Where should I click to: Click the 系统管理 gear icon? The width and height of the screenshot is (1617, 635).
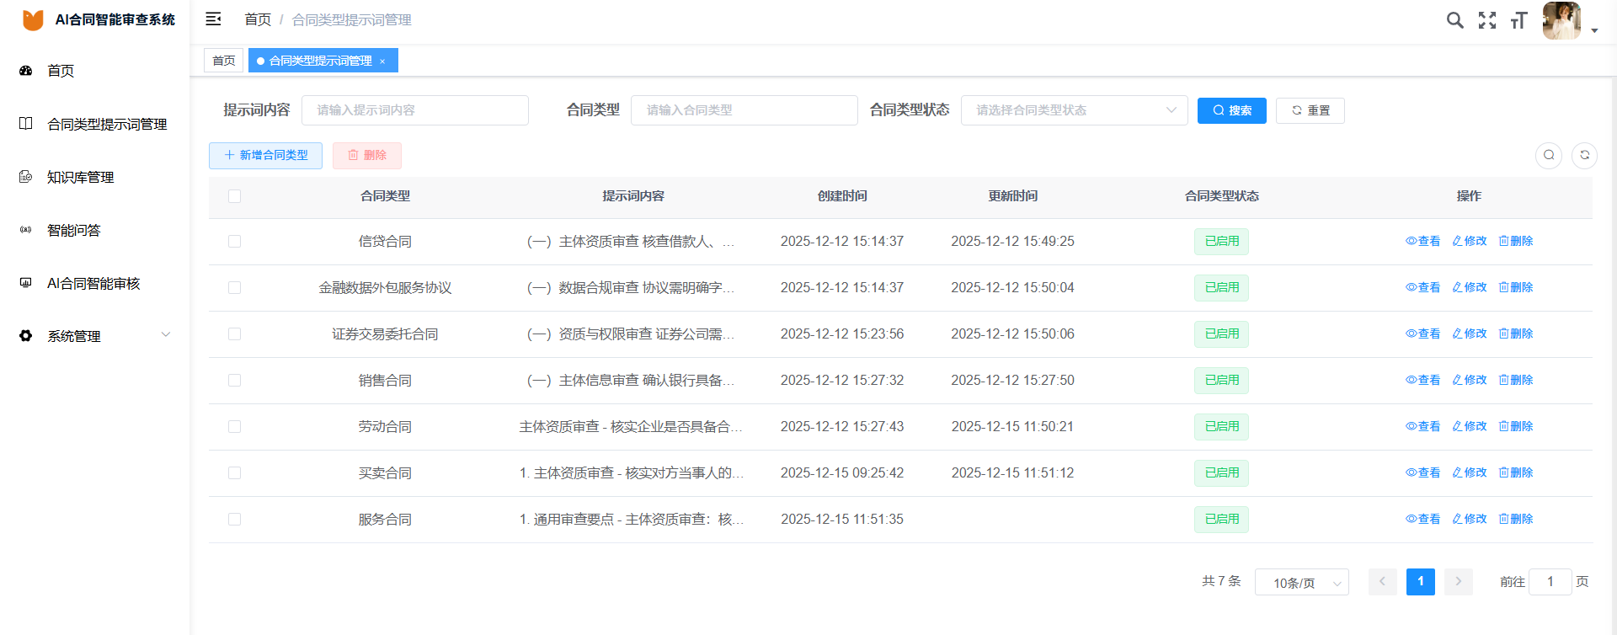(x=26, y=336)
